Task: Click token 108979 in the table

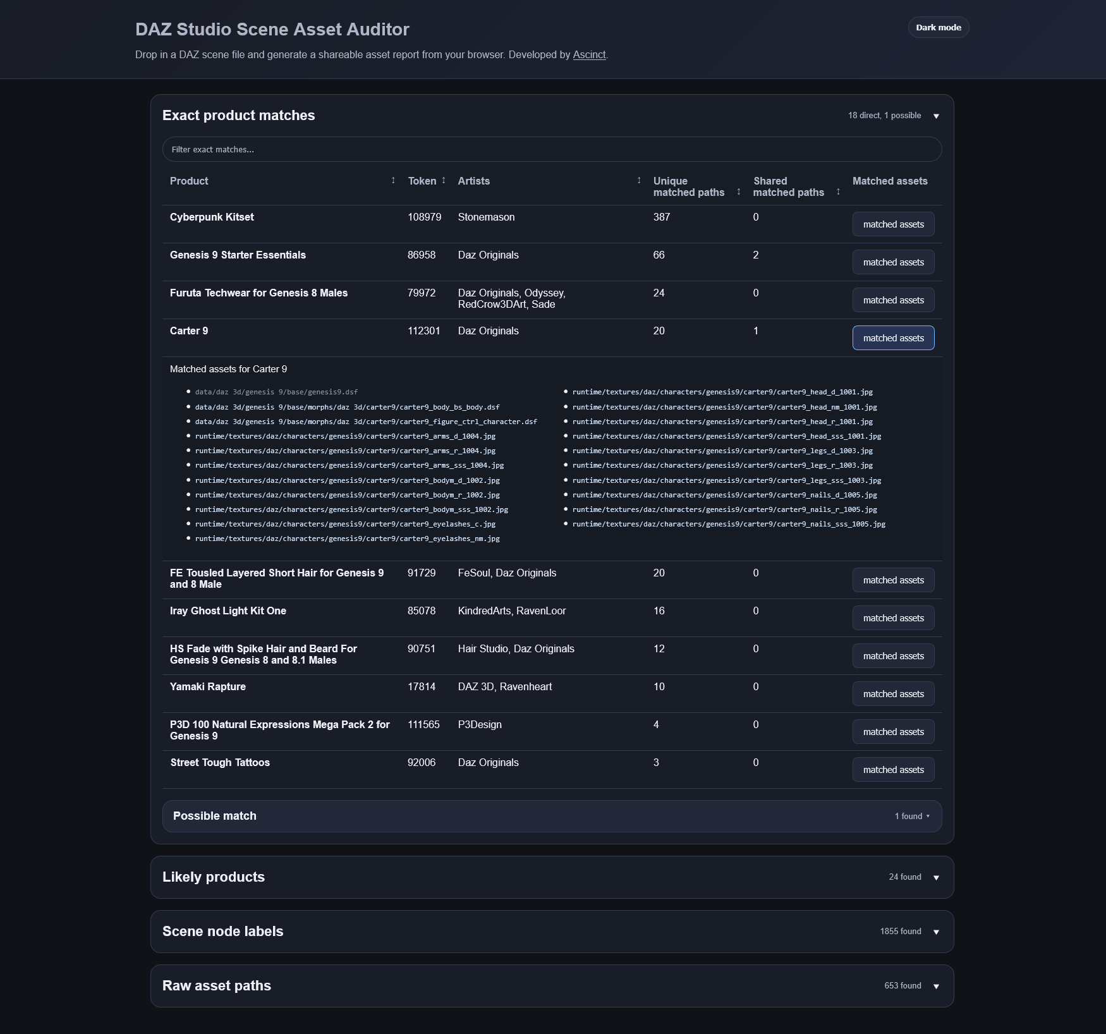Action: (424, 217)
